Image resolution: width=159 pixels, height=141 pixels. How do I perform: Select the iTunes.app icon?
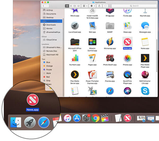point(127,11)
